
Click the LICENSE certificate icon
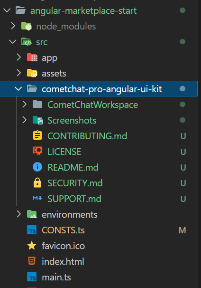tap(37, 151)
